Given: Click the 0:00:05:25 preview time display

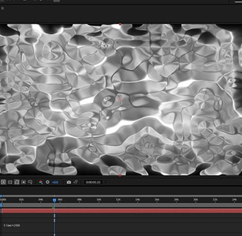Looking at the screenshot, I should coord(93,182).
